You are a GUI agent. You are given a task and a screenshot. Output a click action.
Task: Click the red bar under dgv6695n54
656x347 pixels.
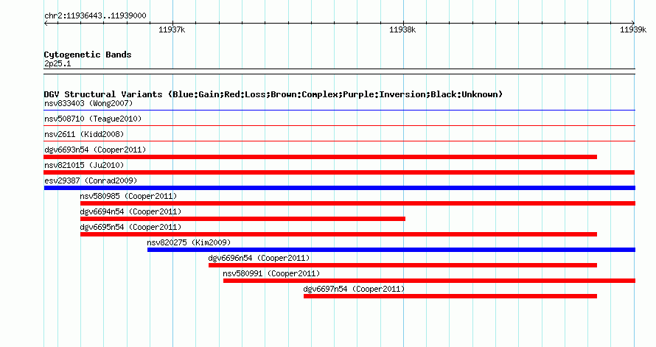click(338, 234)
